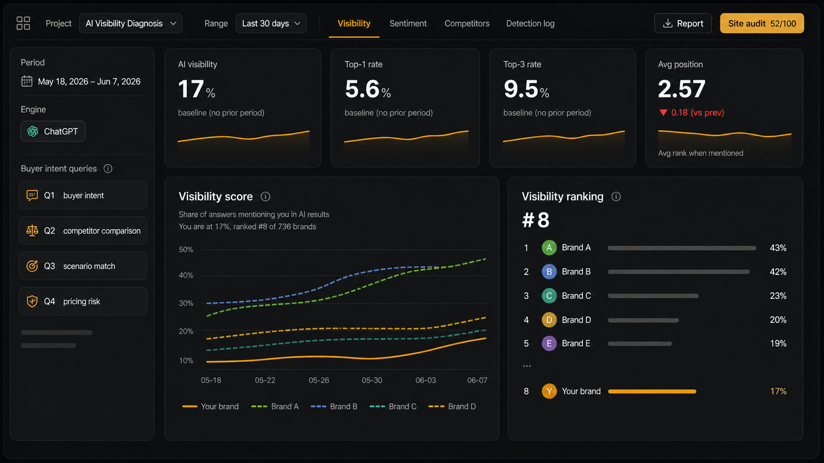
Task: Click the Brand C avatar badge
Action: [x=549, y=296]
